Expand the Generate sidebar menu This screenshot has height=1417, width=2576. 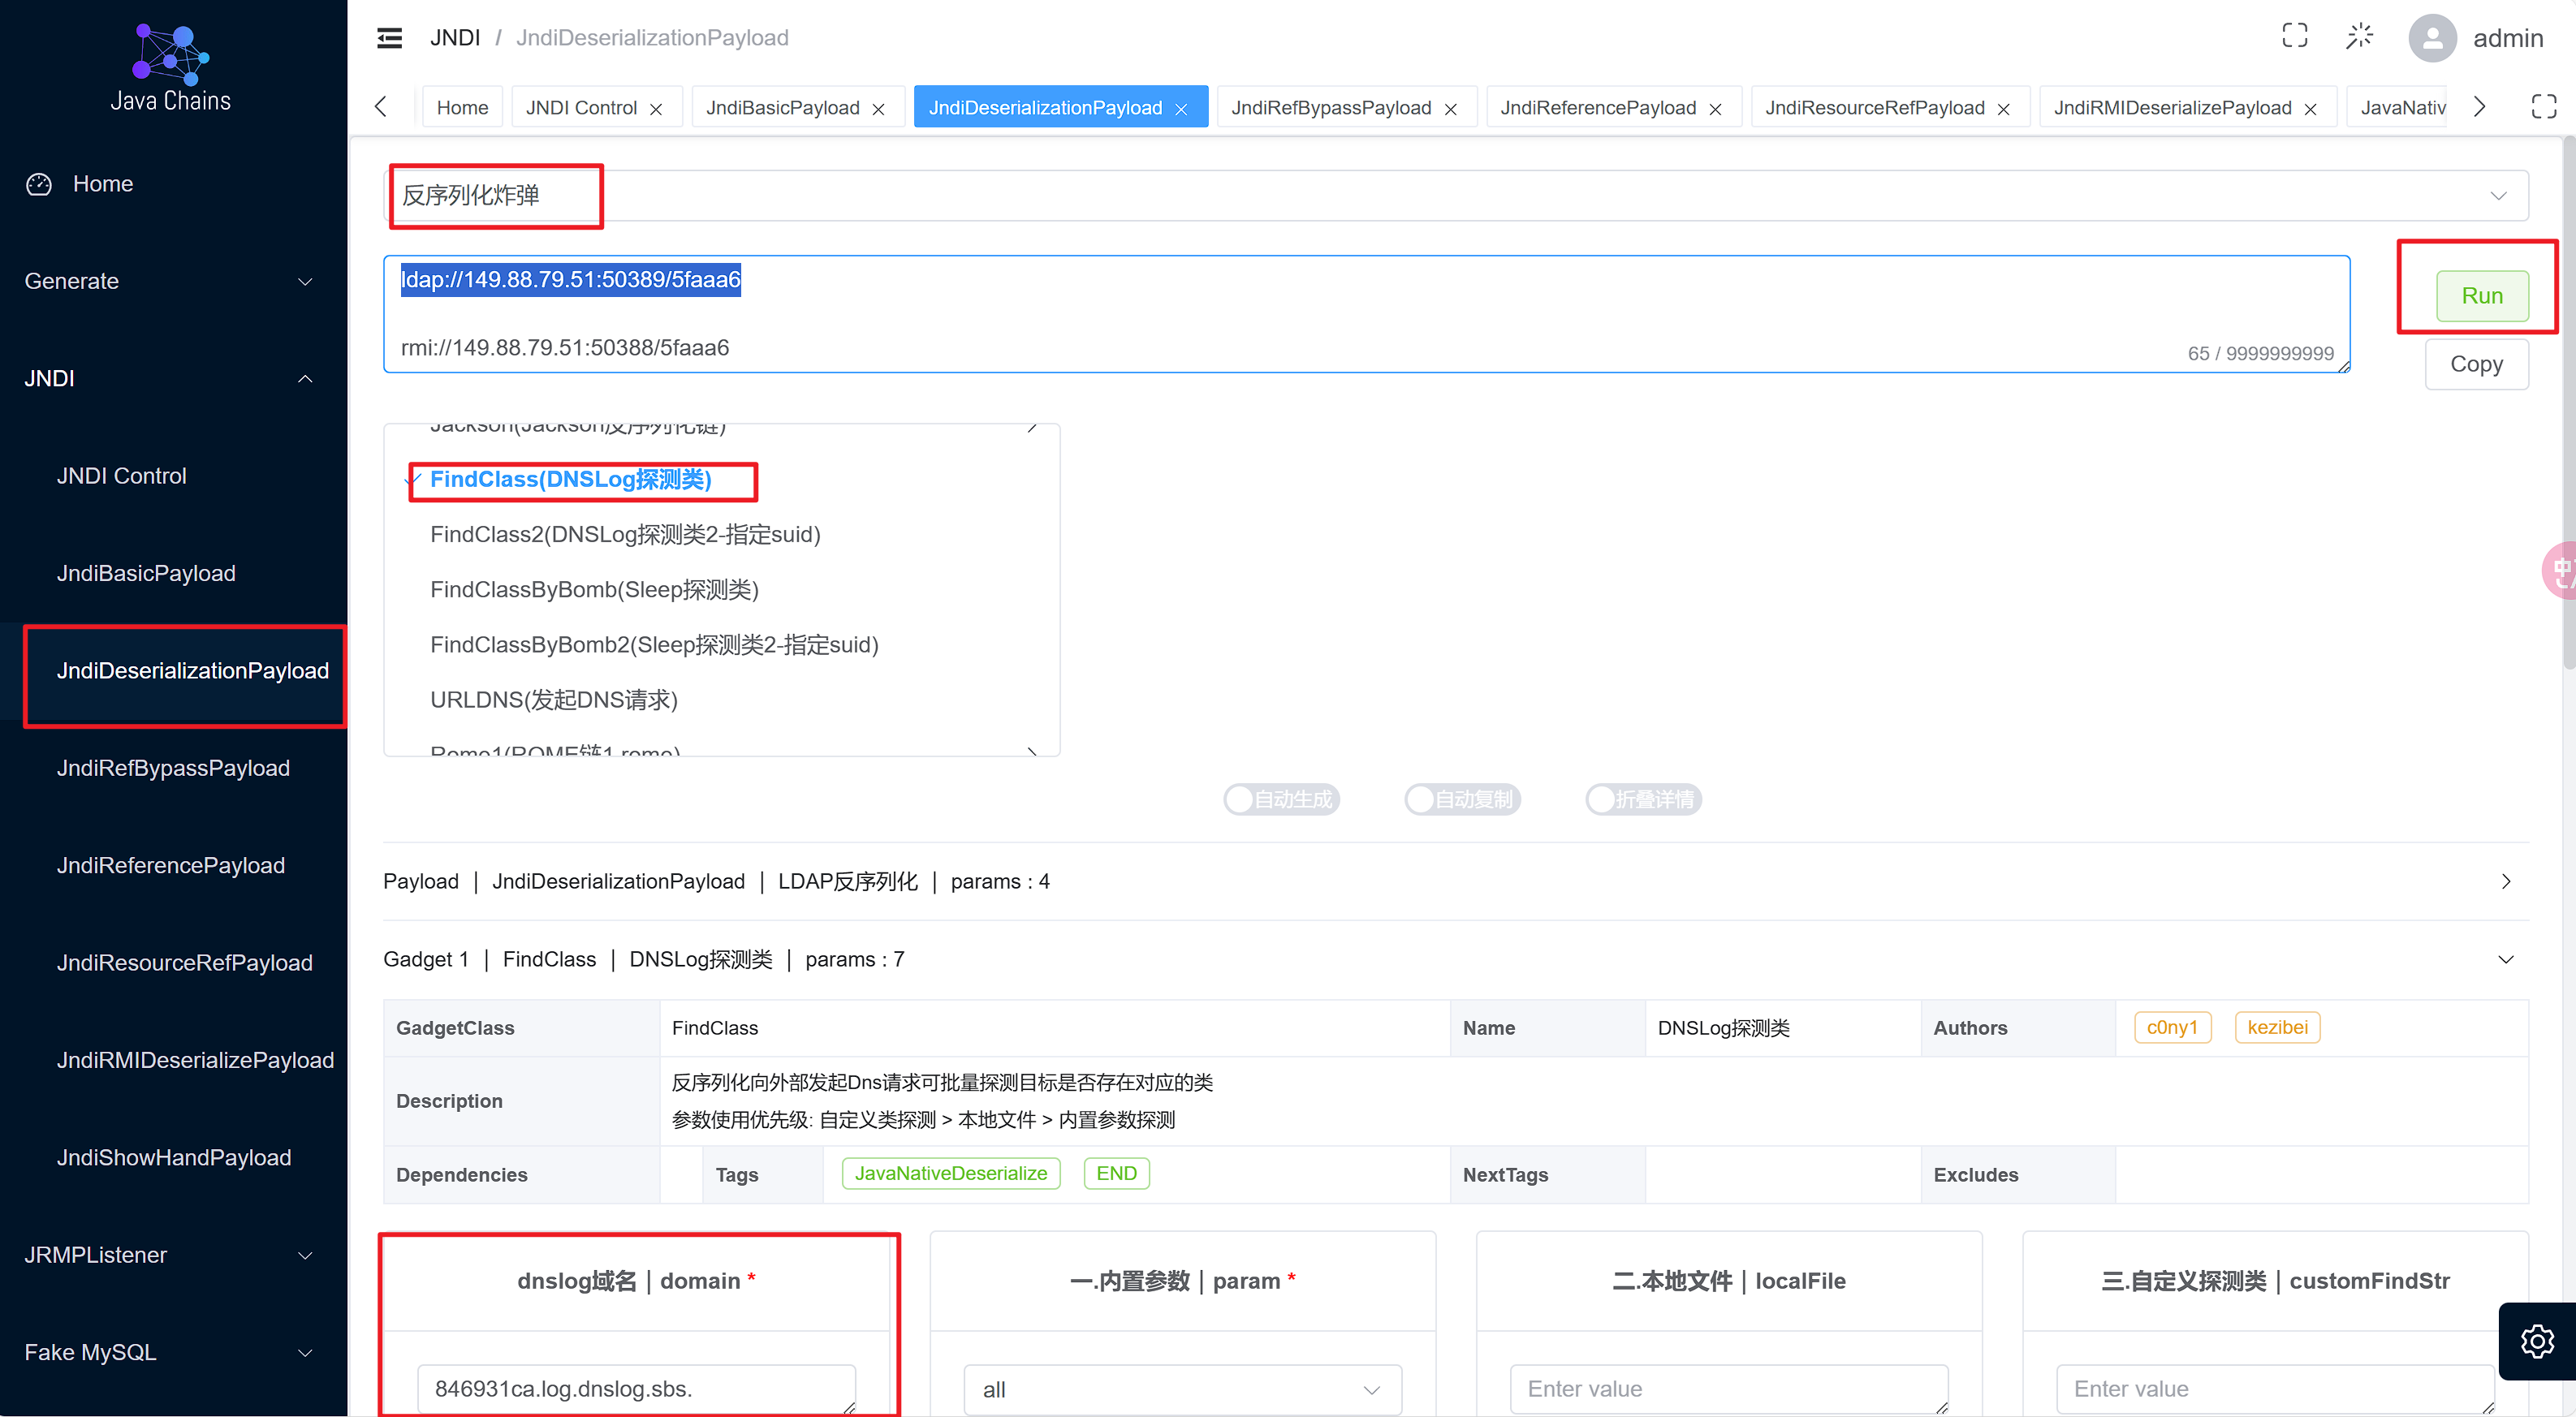pyautogui.click(x=170, y=281)
